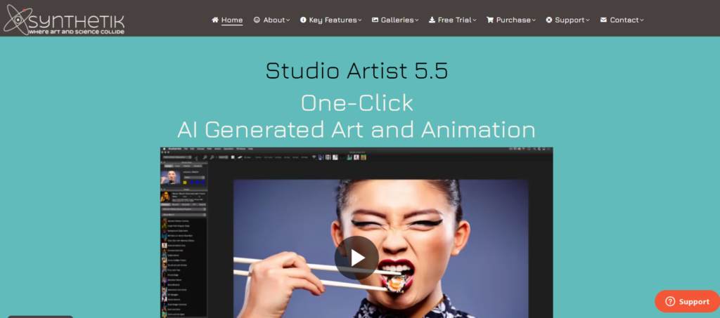Screen dimensions: 720x318
Task: Click the envelope icon beside Contact
Action: [603, 20]
